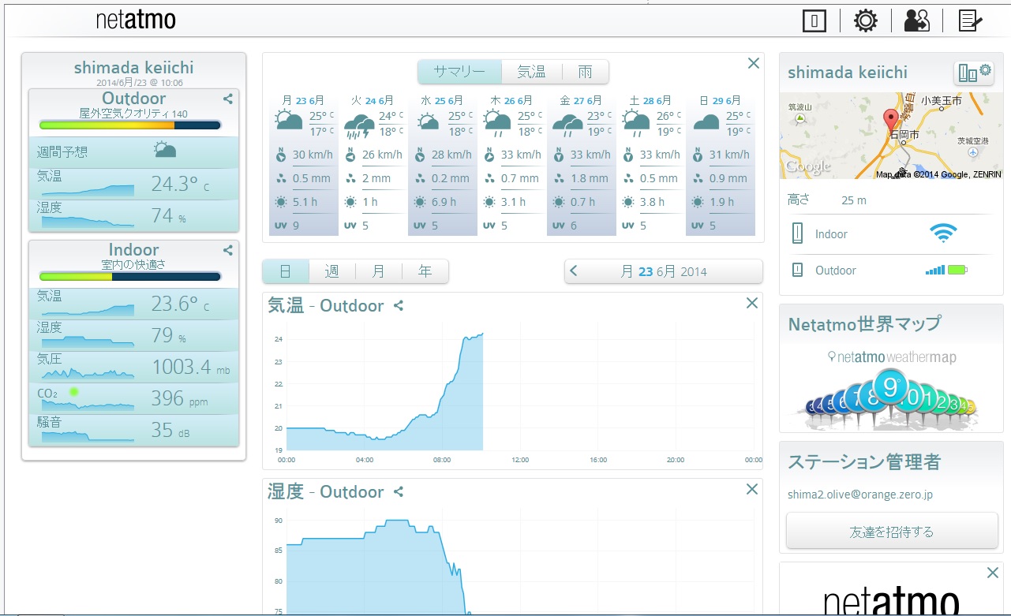Click Tuesday's 2 mm rainfall value
This screenshot has width=1011, height=616.
376,178
